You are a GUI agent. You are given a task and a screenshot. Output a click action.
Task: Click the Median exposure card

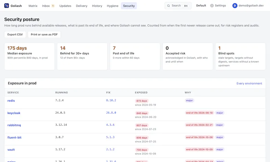pos(29,56)
